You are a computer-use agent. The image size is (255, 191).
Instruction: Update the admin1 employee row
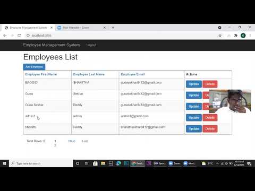[x=194, y=118]
